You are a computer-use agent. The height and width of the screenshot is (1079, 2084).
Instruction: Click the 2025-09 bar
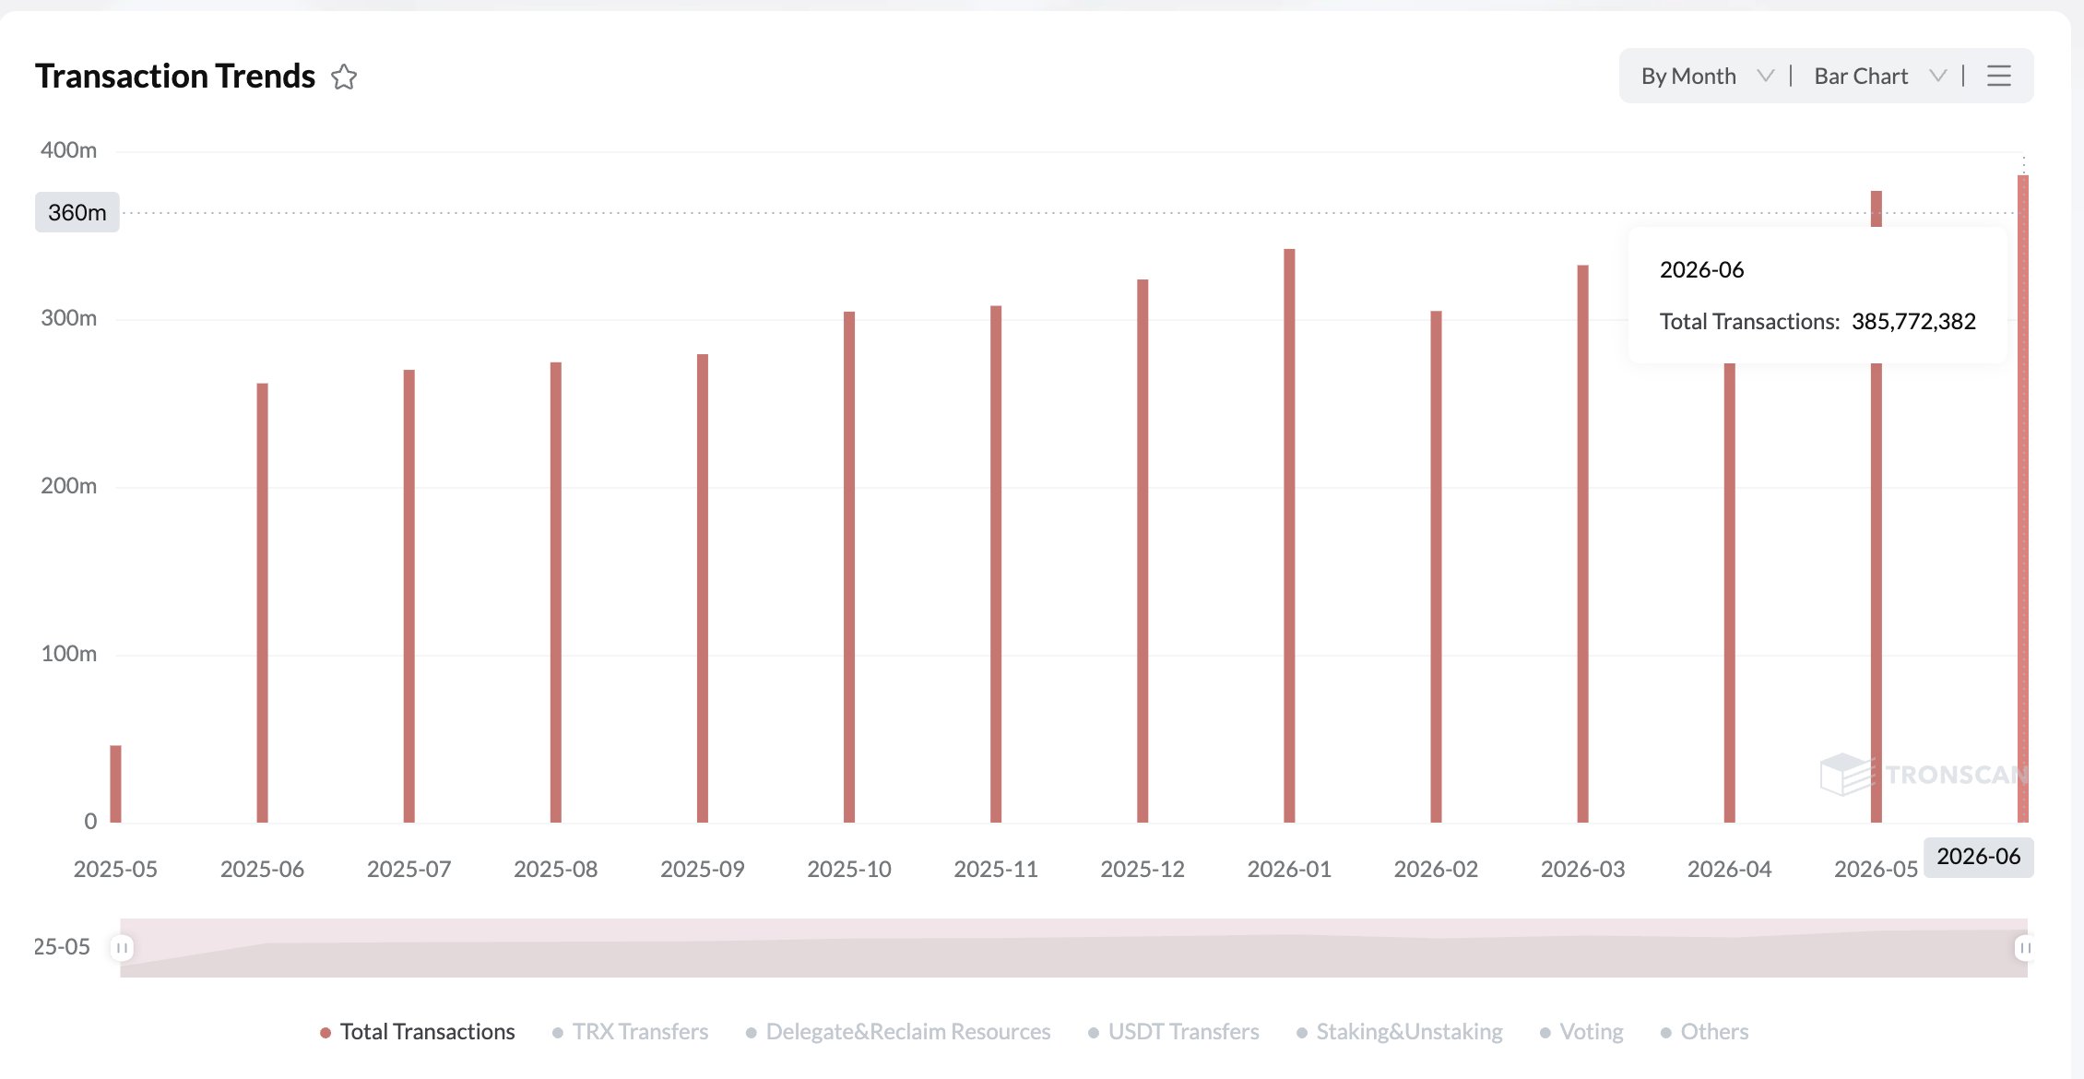[703, 588]
